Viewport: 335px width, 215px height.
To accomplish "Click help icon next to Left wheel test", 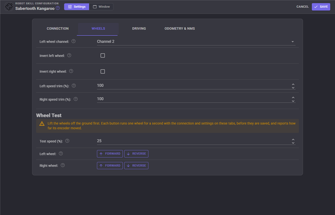I will point(61,153).
